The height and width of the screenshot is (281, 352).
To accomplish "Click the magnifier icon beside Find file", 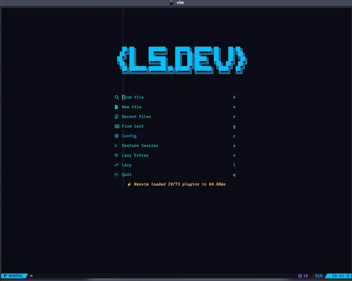I will [117, 97].
